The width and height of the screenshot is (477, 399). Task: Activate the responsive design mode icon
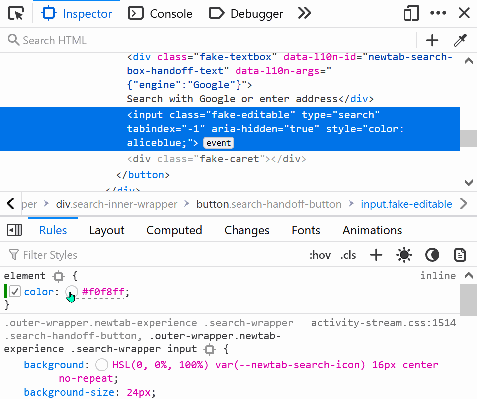(411, 13)
